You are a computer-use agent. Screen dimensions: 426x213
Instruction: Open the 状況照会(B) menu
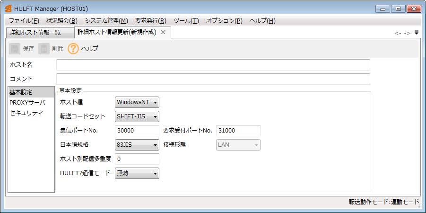pos(62,21)
